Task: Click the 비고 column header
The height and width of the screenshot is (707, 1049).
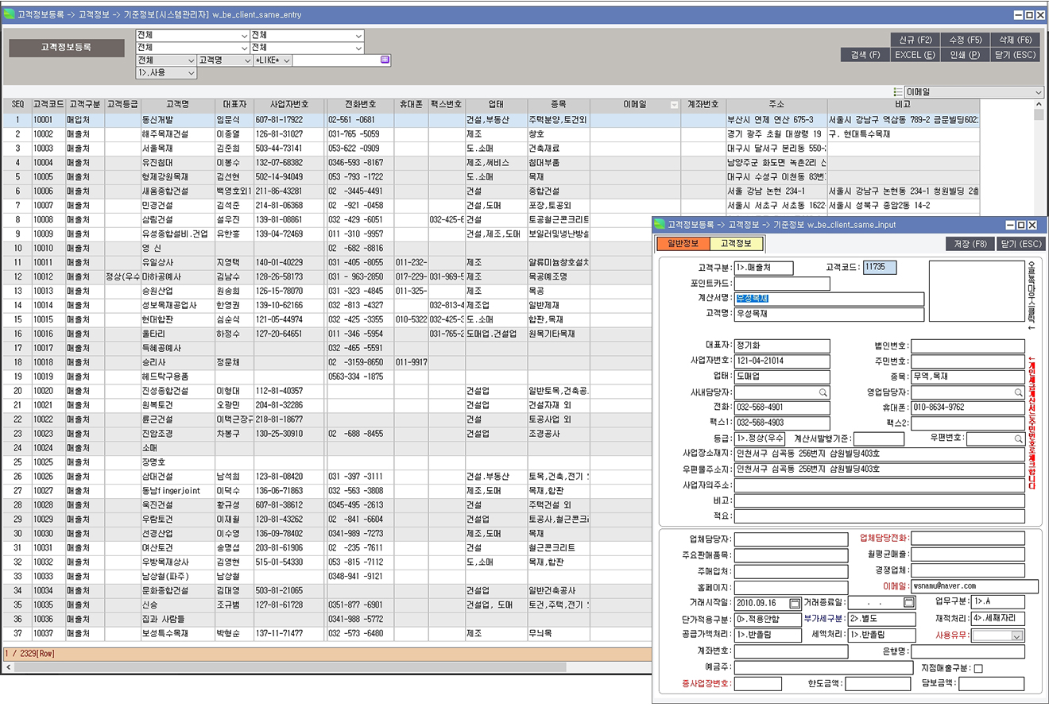Action: click(x=903, y=105)
